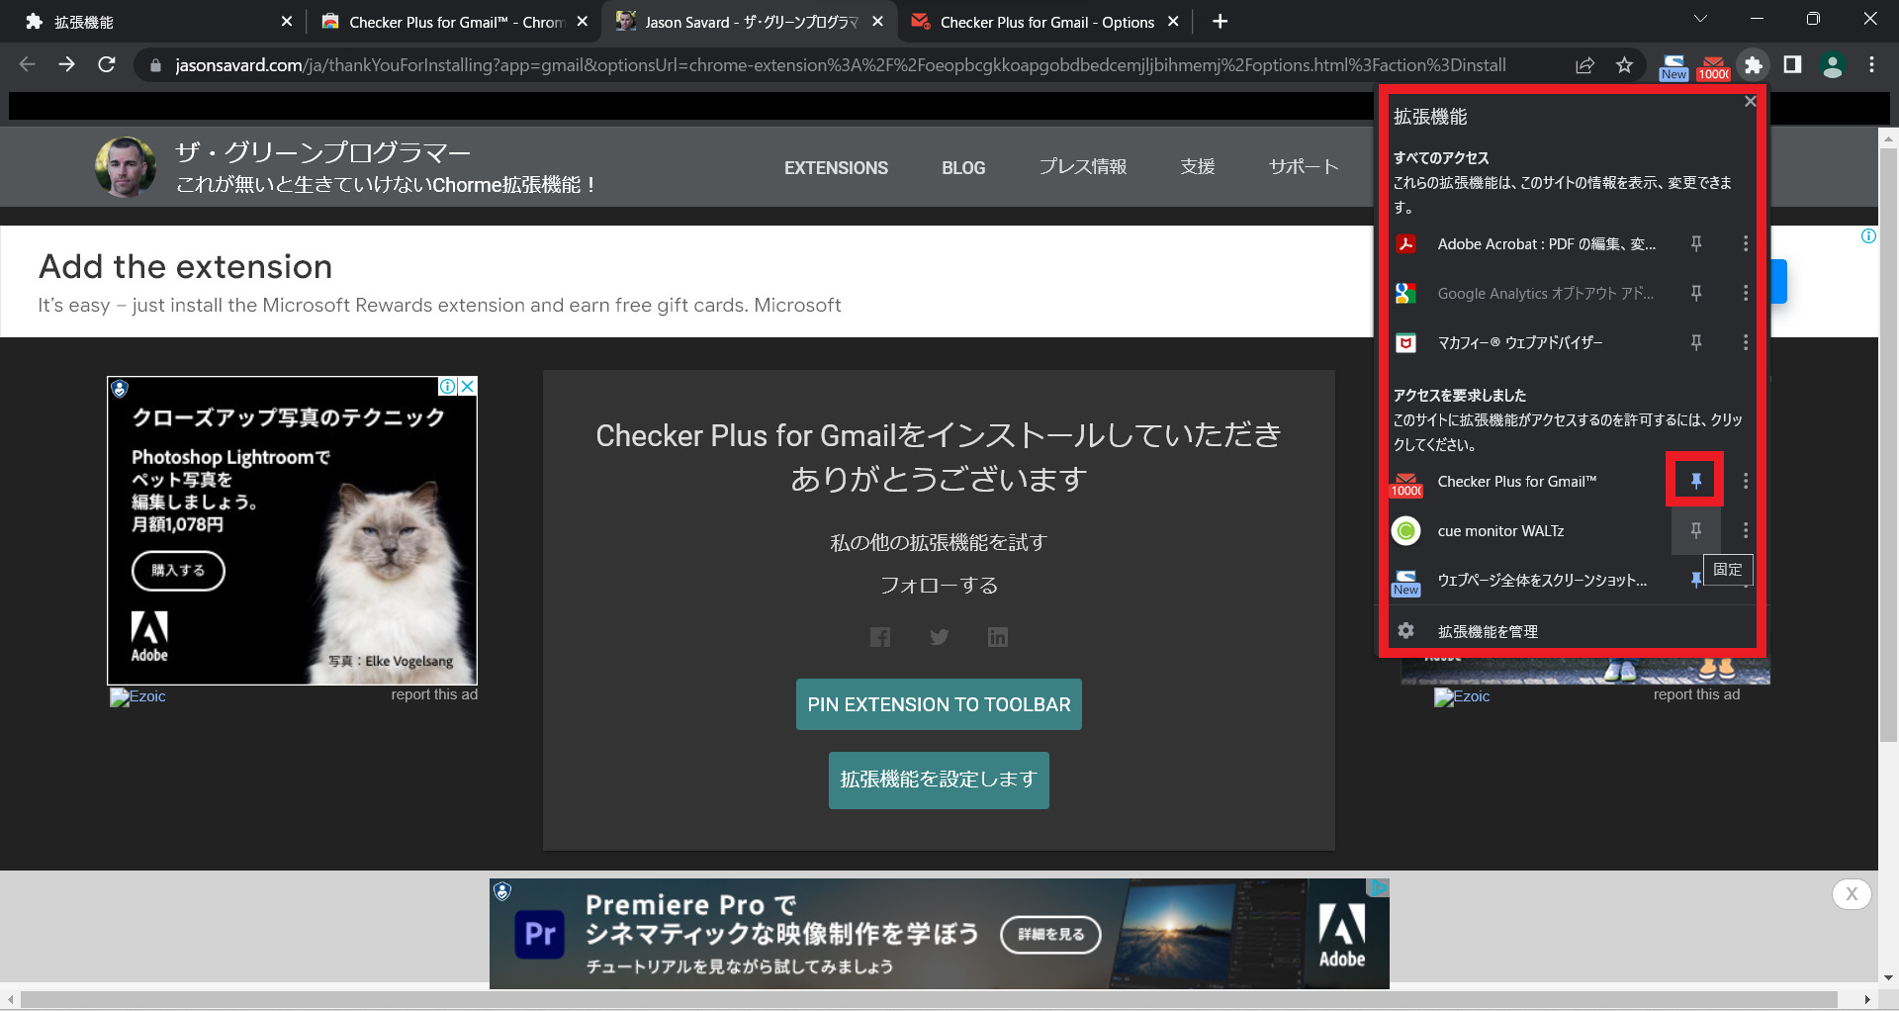Reload the current page
Image resolution: width=1899 pixels, height=1011 pixels.
pyautogui.click(x=107, y=65)
